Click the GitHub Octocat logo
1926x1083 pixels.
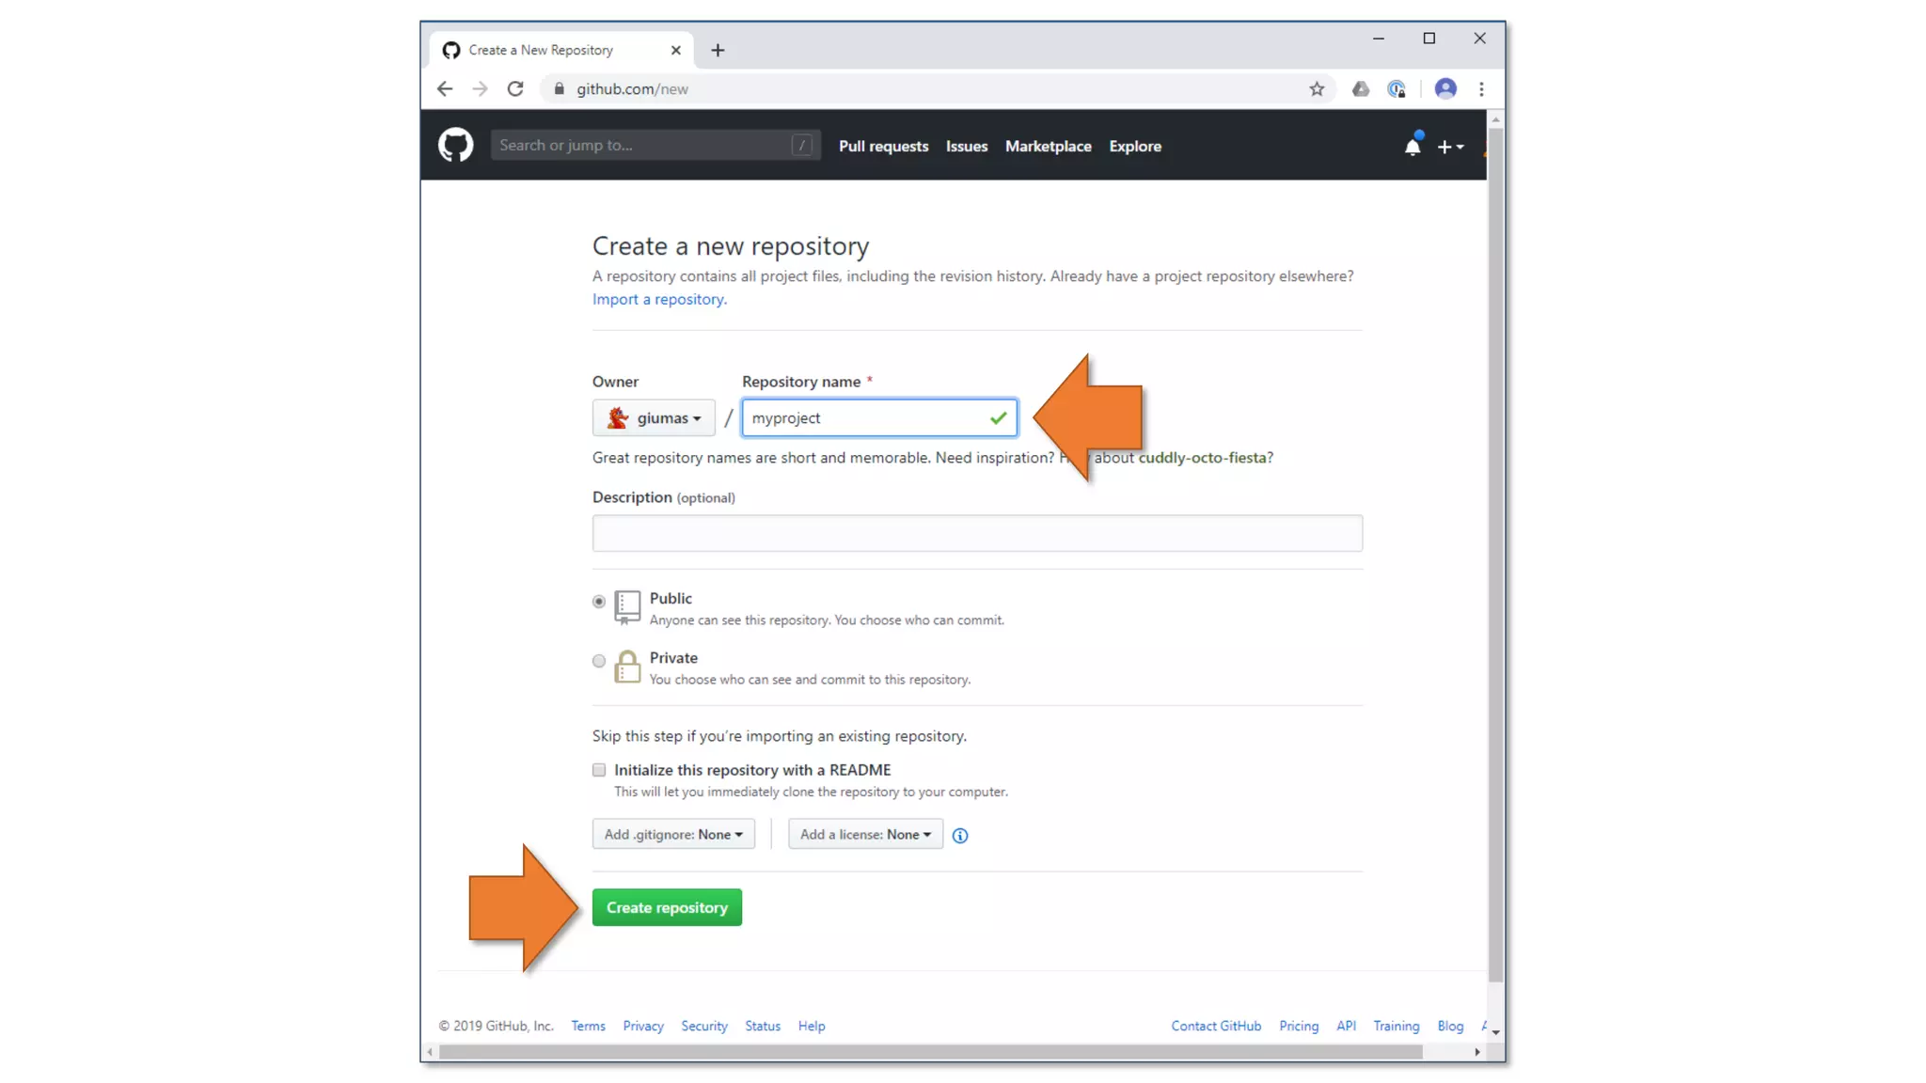[455, 146]
